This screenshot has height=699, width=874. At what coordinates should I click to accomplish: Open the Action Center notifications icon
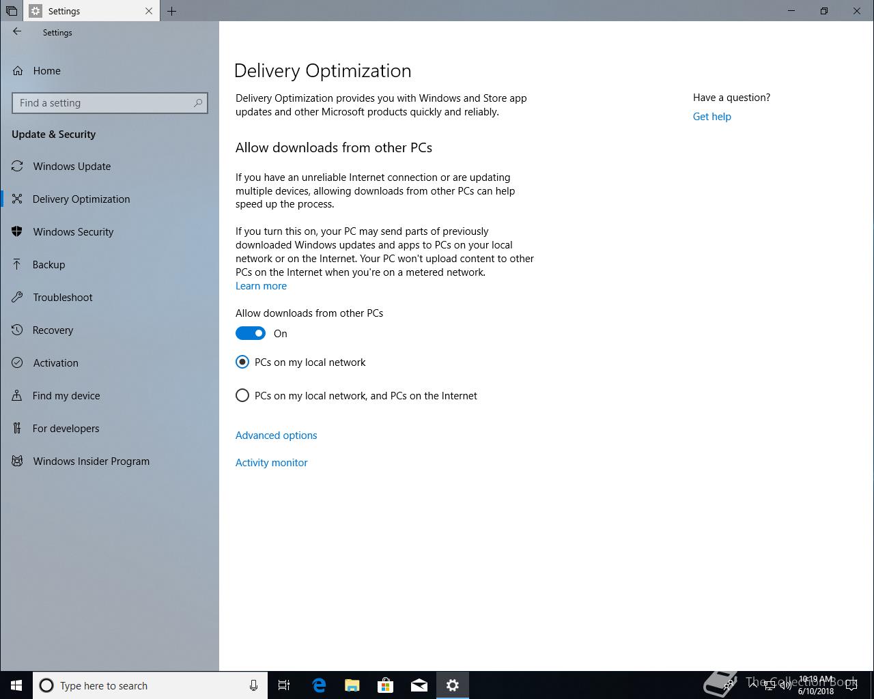[851, 685]
